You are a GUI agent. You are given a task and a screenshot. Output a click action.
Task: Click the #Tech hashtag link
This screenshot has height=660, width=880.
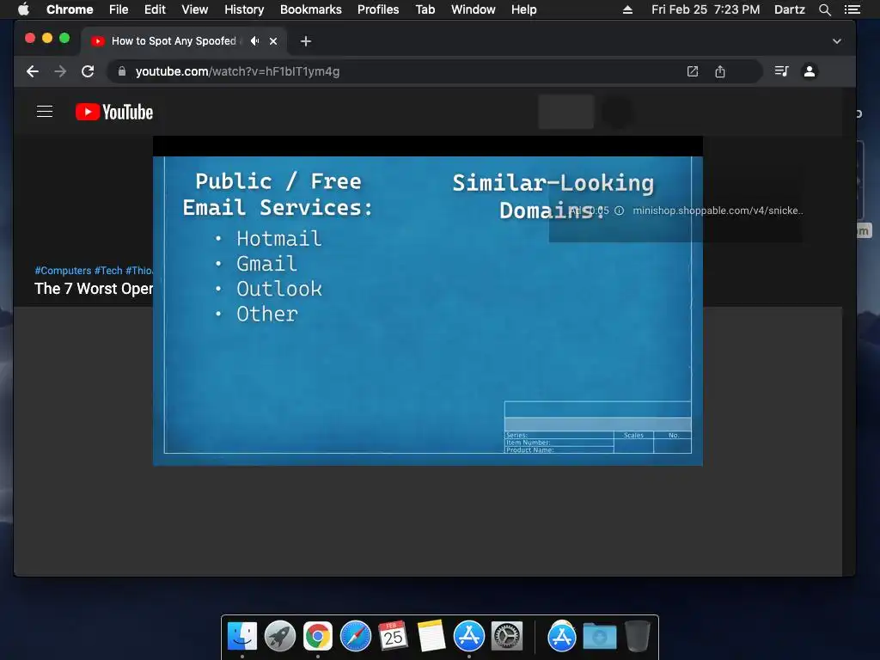click(108, 271)
